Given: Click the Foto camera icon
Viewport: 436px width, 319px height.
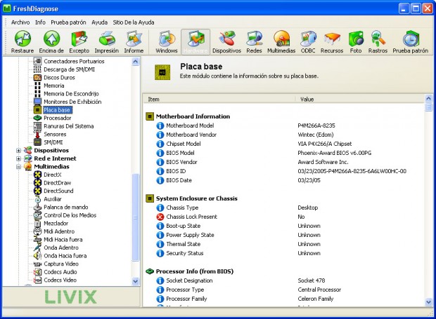Looking at the screenshot, I should [x=356, y=39].
